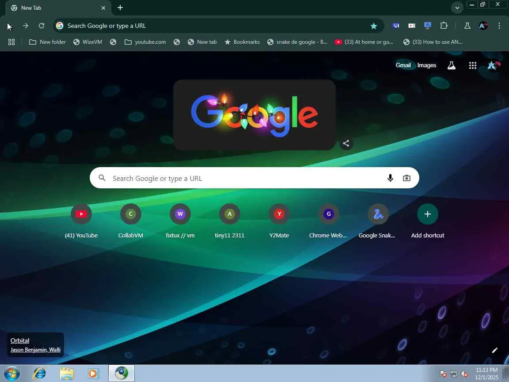Expand the youtube.com bookmark folder

click(145, 42)
